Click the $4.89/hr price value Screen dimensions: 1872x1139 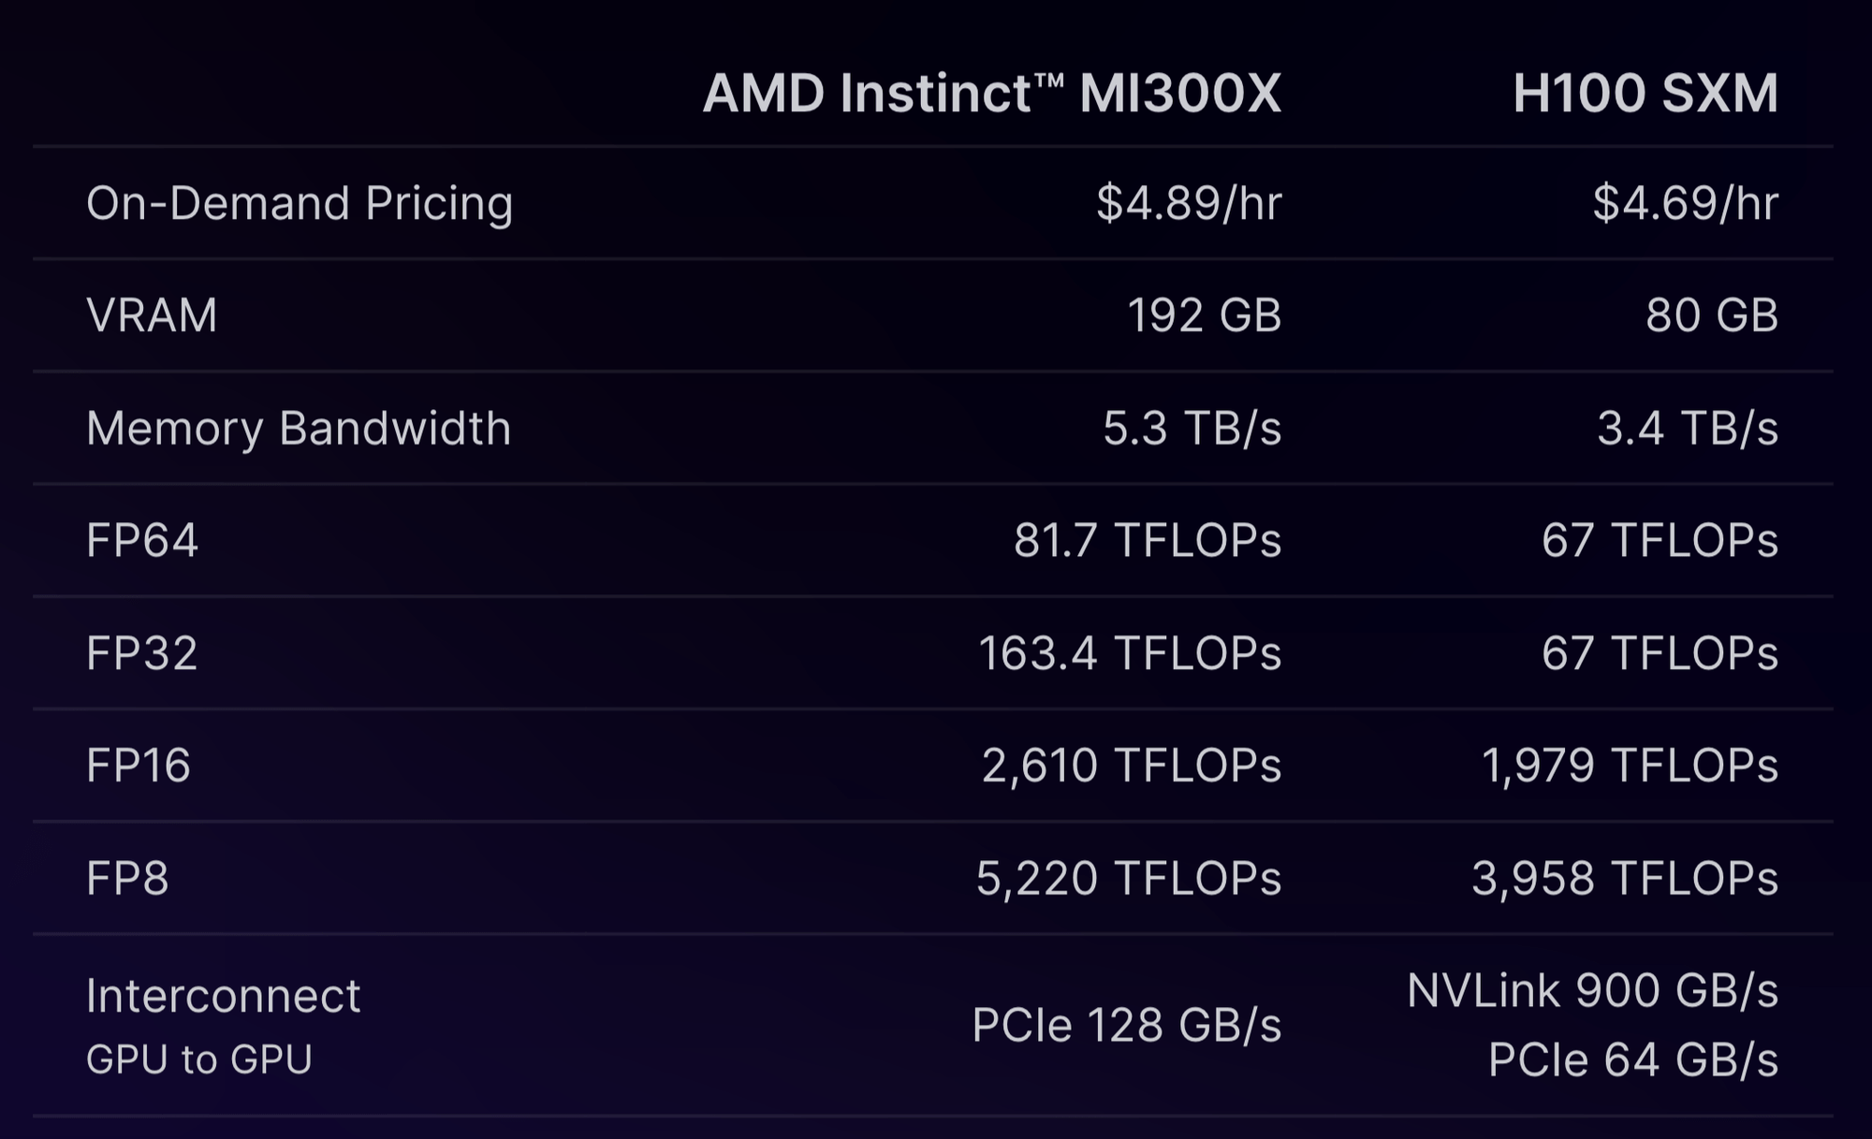1188,203
